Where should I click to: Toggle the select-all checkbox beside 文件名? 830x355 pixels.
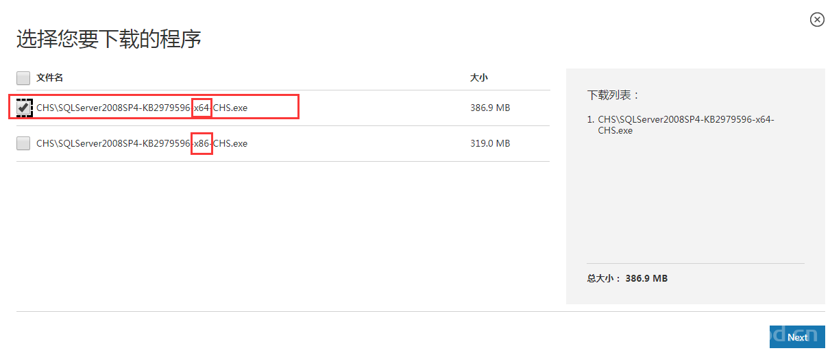tap(23, 78)
